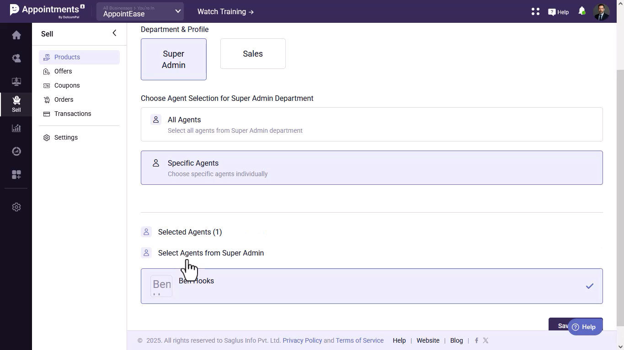
Task: Open Offers in the Sell menu
Action: [x=63, y=71]
